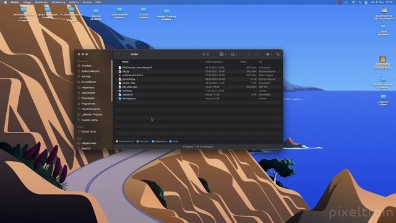Open the Ablage menu

pyautogui.click(x=27, y=2)
